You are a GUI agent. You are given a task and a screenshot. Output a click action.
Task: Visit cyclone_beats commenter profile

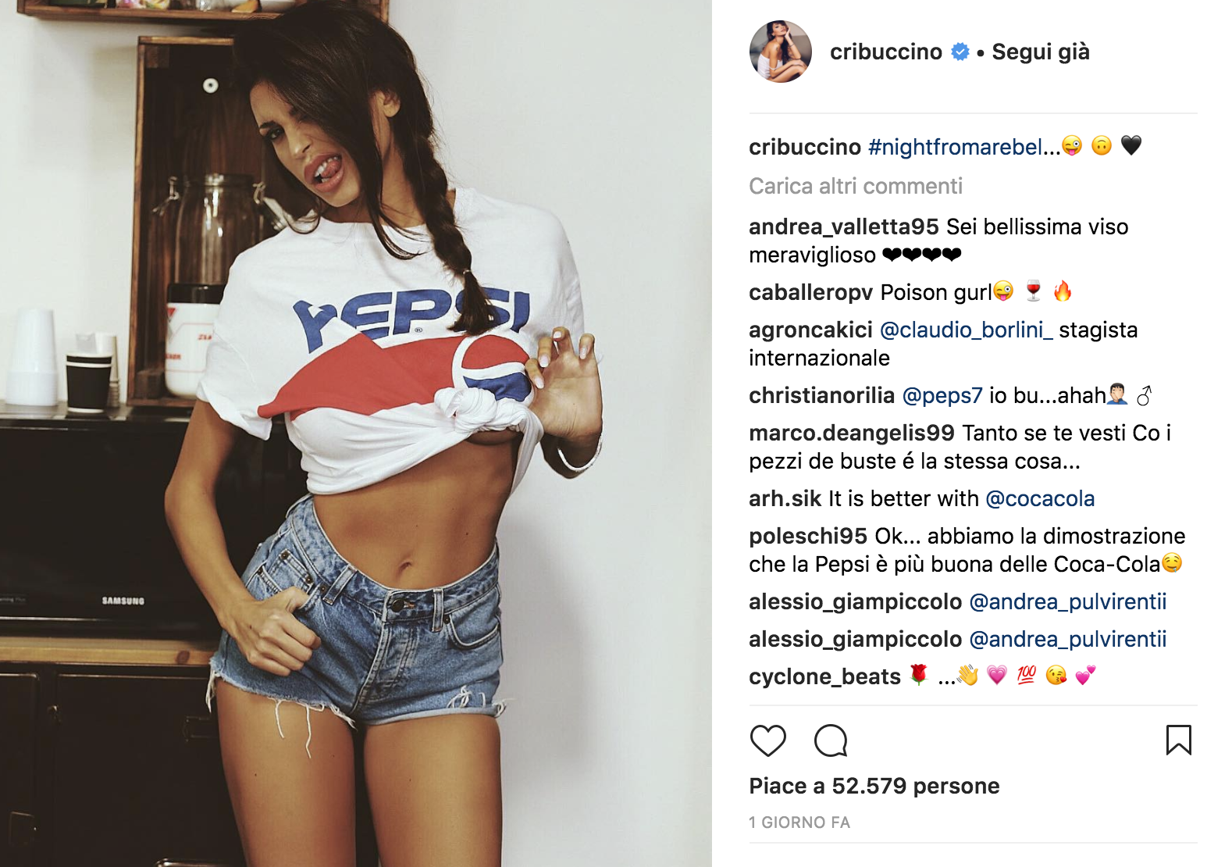[x=824, y=676]
